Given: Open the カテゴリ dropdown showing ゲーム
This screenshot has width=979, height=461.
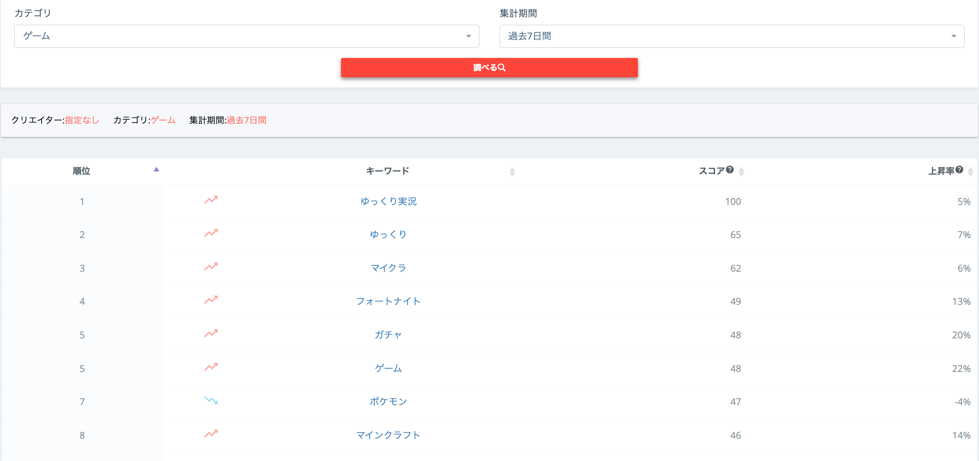Looking at the screenshot, I should pos(246,36).
